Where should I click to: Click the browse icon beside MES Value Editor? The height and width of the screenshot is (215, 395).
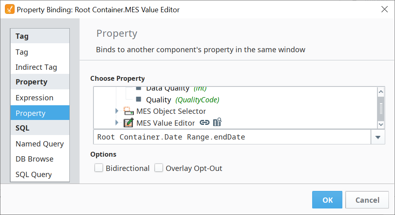click(217, 122)
